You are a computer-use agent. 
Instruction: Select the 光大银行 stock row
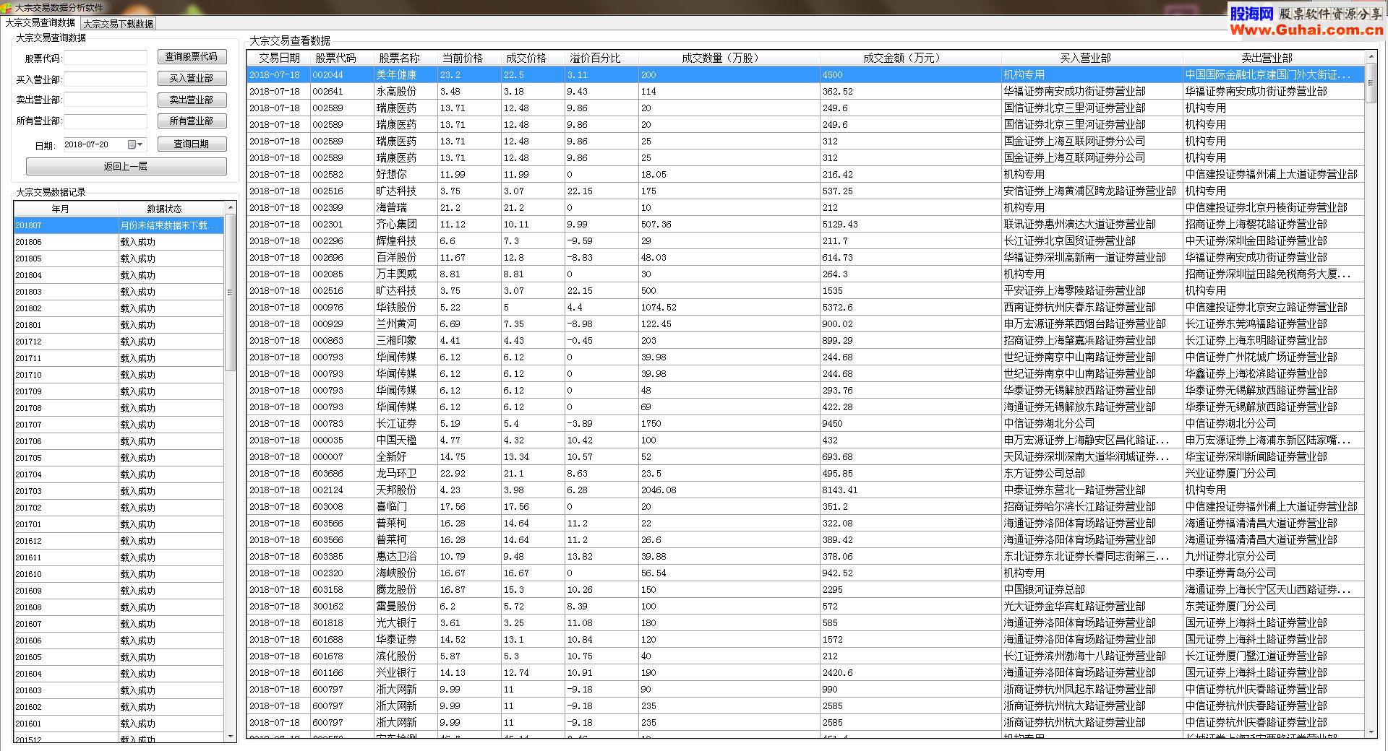point(806,622)
